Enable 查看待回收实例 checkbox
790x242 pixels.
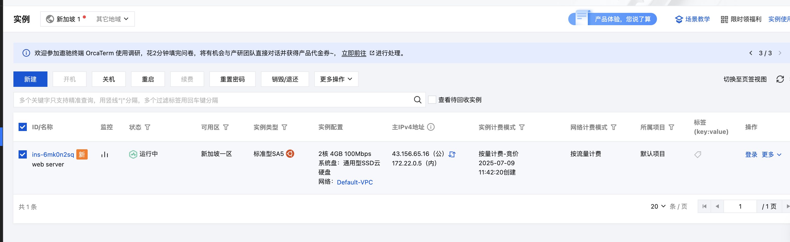[432, 100]
